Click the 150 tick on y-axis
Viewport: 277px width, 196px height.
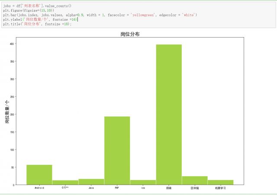tap(12, 132)
